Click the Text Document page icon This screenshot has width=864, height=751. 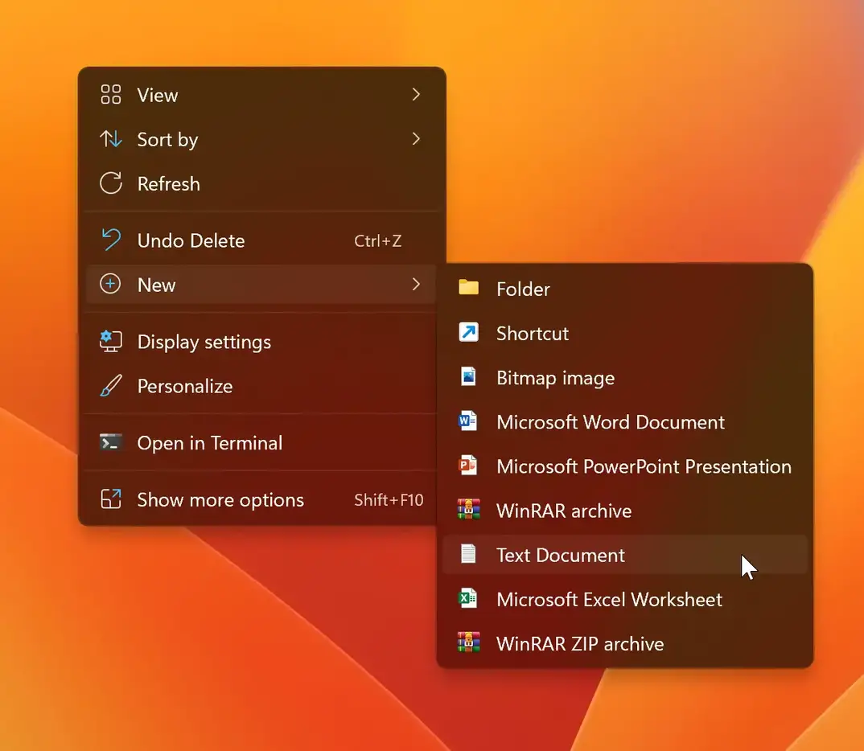[x=468, y=554]
